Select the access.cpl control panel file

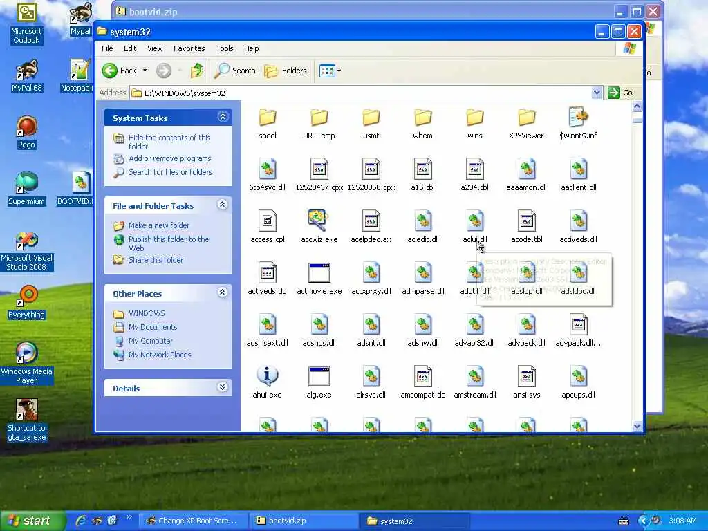(268, 227)
